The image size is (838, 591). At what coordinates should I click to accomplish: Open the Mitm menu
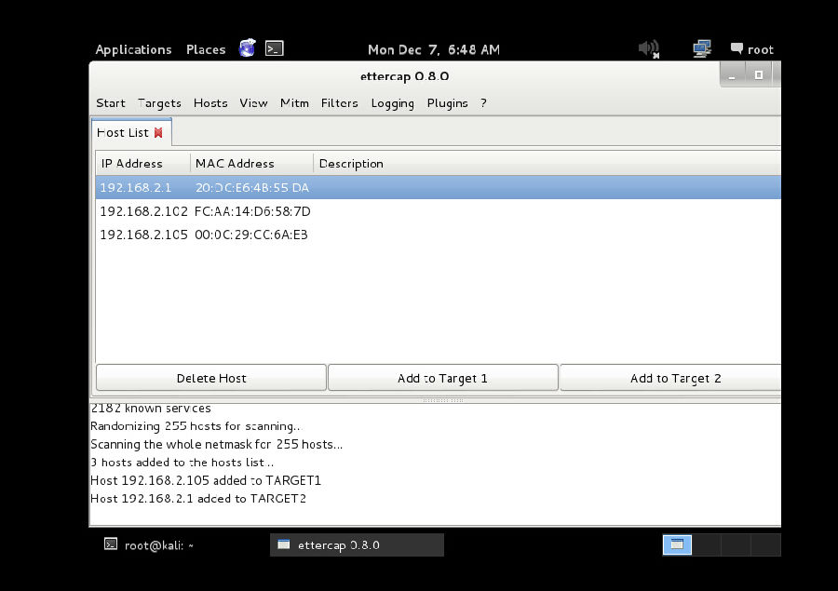point(294,103)
